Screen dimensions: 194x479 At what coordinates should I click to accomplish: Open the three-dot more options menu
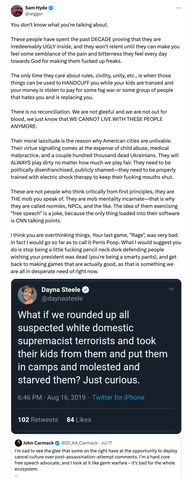tap(179, 8)
